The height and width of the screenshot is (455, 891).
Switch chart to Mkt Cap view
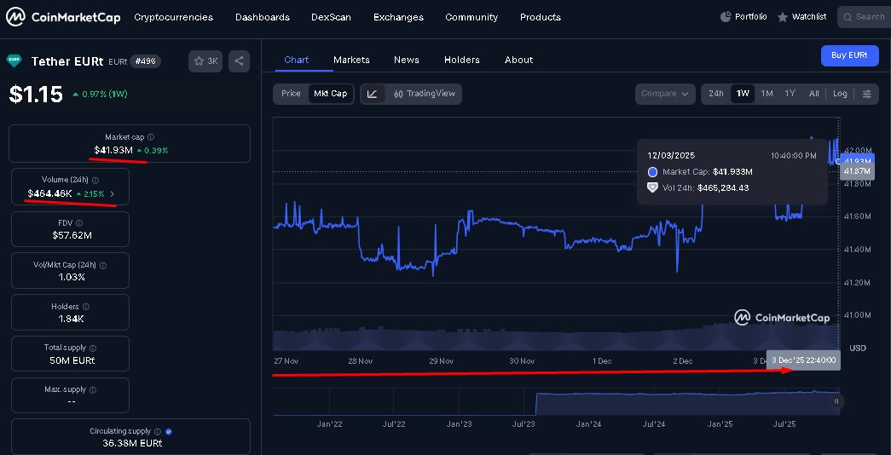pos(331,94)
